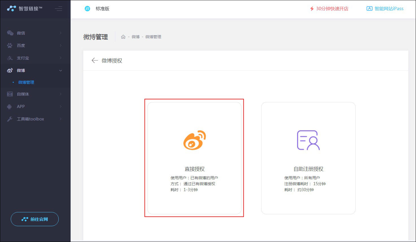Screen dimensions: 416x242
Task: Click text 方式：通过已有微博授权
Action: click(x=193, y=184)
